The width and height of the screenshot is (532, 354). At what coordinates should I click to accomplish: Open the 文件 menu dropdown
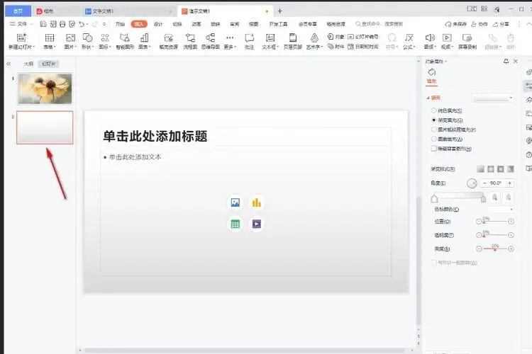pyautogui.click(x=22, y=24)
